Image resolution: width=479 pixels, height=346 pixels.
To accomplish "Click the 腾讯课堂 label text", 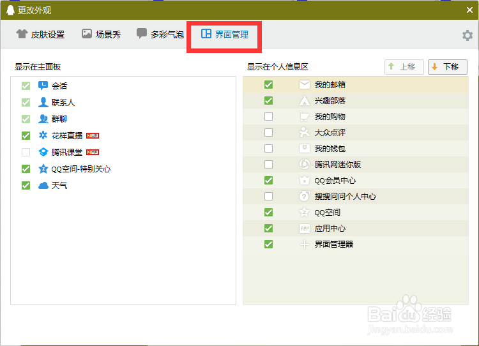I will click(x=67, y=152).
